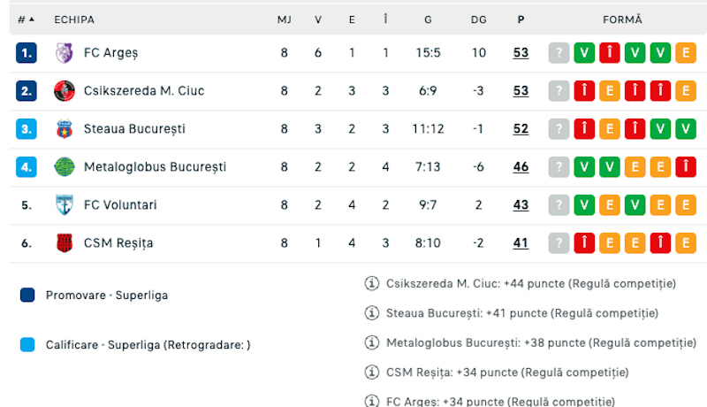
Task: Click FC Argeș gray question mark form badge
Action: (x=559, y=52)
